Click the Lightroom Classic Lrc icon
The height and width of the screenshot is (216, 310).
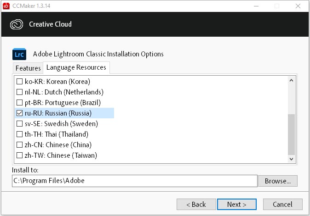click(19, 54)
